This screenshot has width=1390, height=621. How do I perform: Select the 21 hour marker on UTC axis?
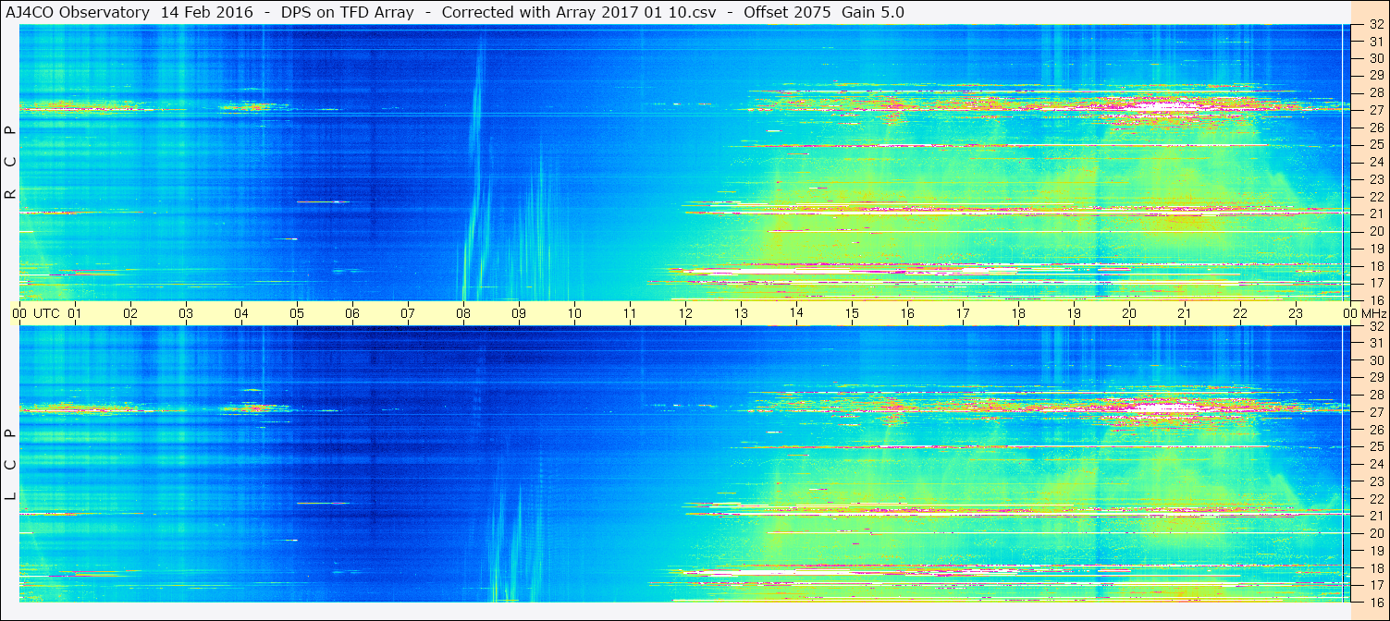click(1185, 313)
